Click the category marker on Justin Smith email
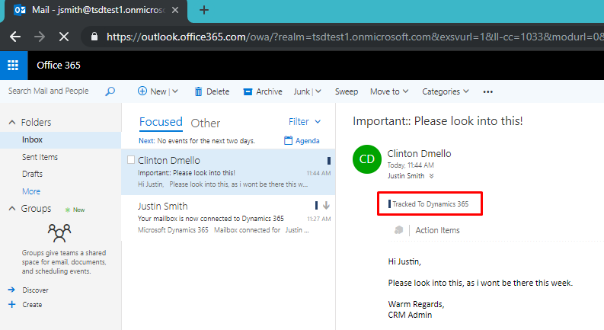The height and width of the screenshot is (330, 604). pyautogui.click(x=316, y=206)
